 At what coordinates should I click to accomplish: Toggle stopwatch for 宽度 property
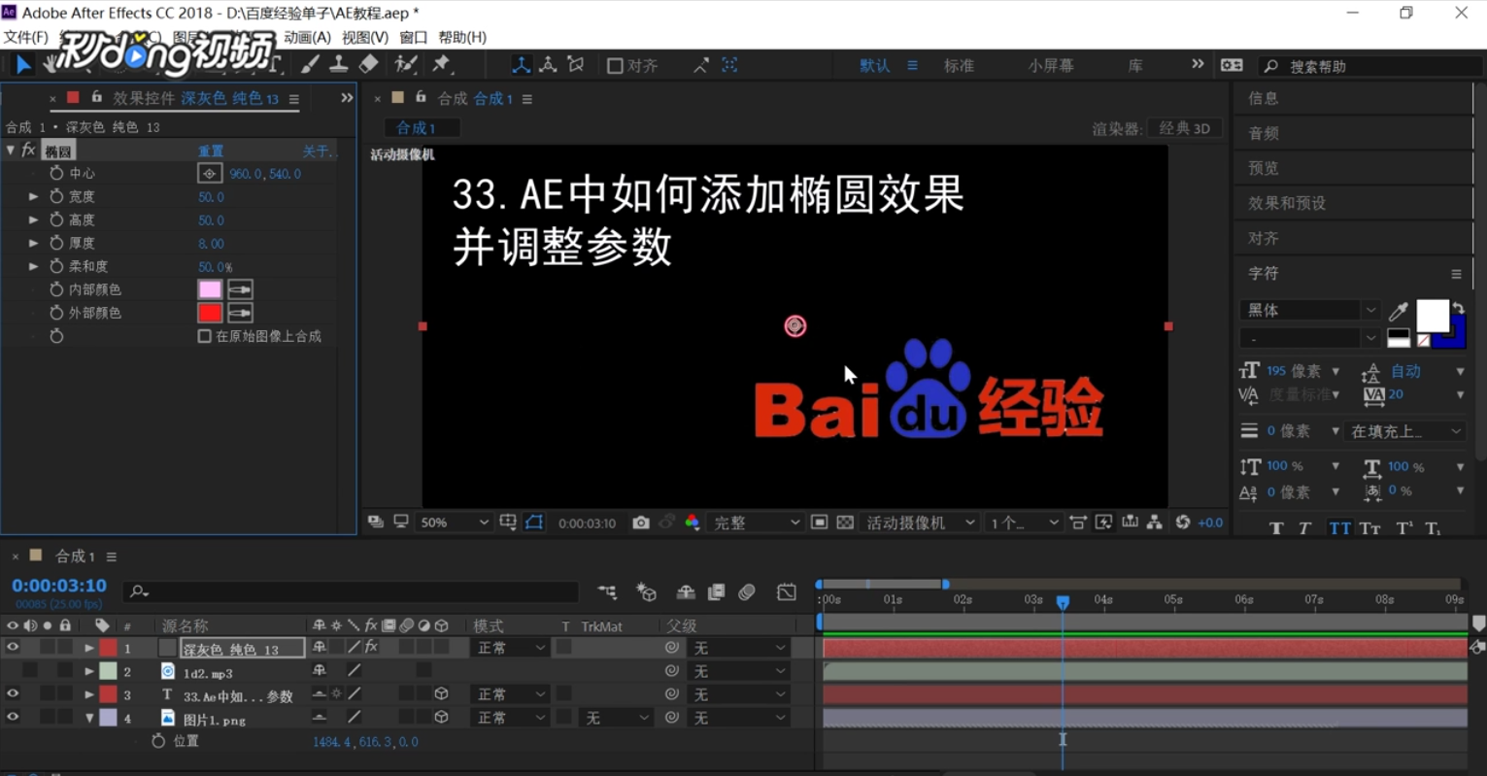click(56, 196)
